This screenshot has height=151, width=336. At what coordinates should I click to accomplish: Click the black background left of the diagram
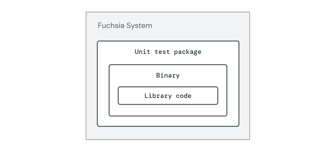(43, 75)
